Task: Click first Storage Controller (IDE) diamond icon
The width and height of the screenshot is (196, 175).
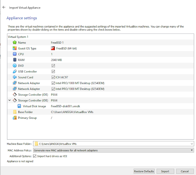Action: 15,95
